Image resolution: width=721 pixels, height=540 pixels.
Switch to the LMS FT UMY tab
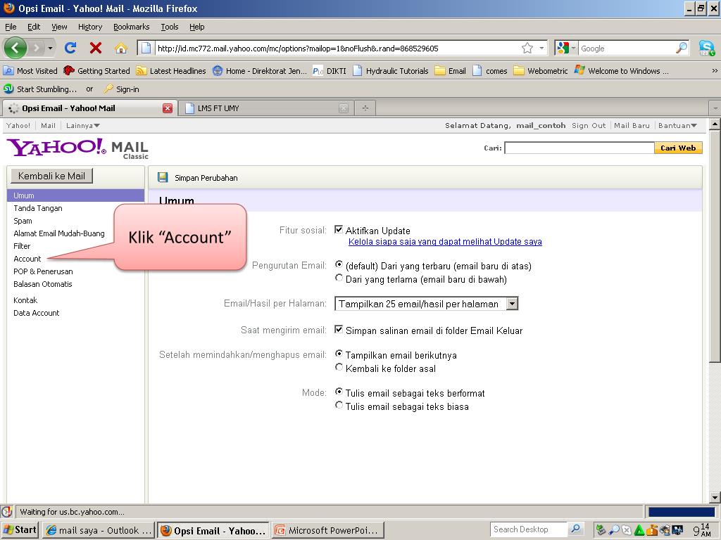[x=265, y=108]
